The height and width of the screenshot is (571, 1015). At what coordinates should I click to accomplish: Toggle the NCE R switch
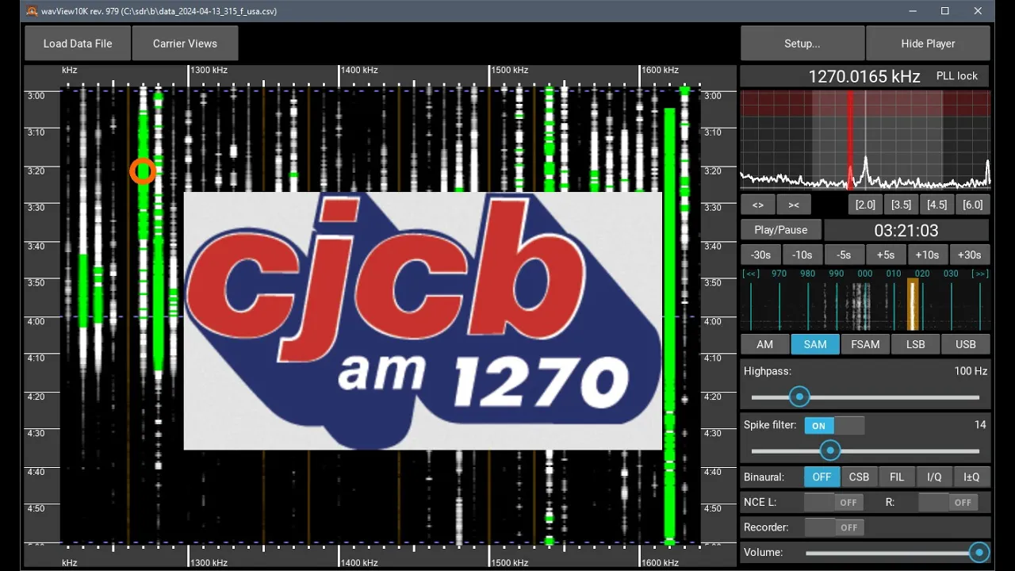pyautogui.click(x=948, y=502)
